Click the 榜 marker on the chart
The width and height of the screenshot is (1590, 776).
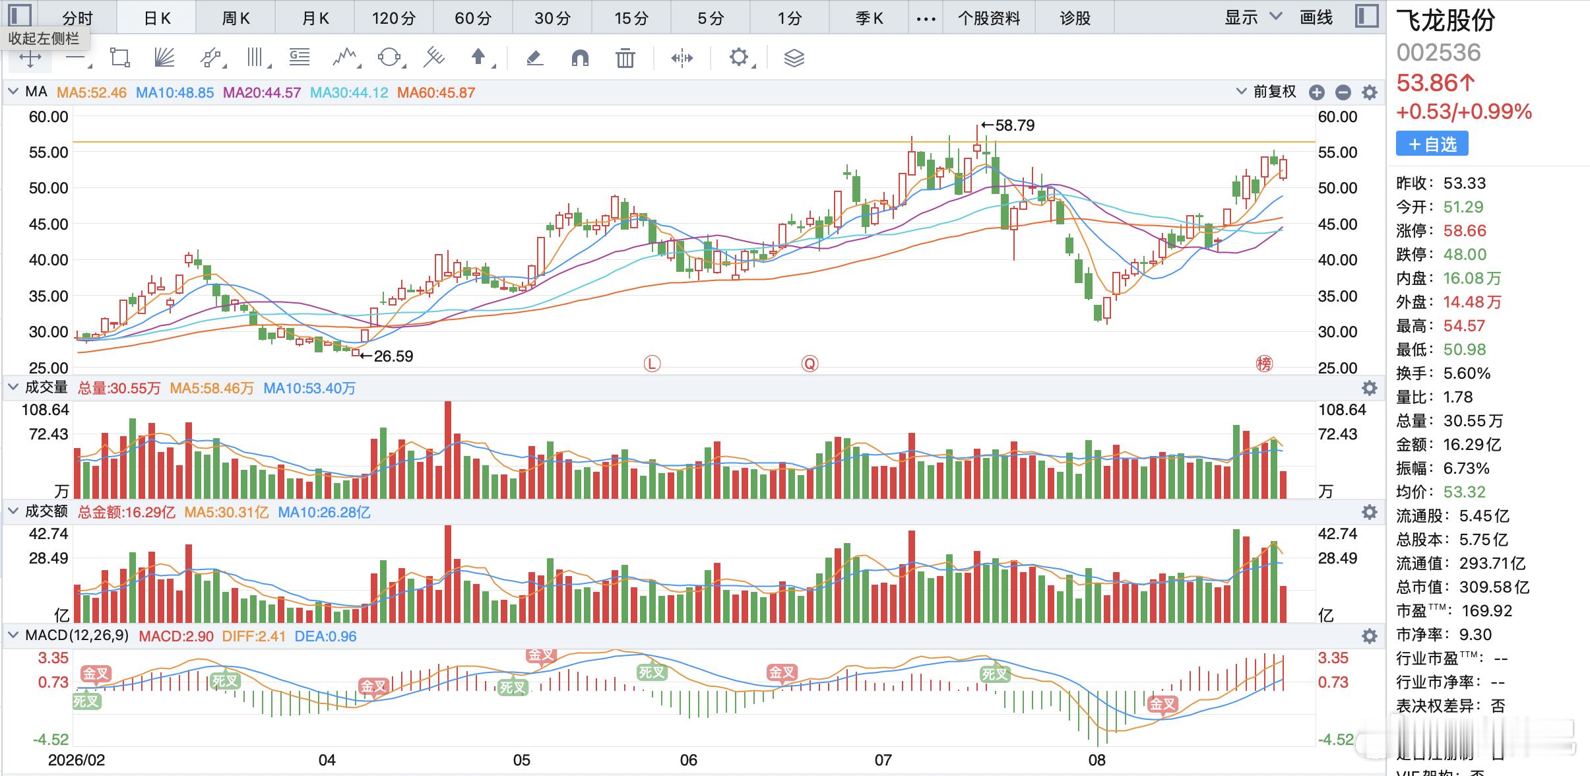(x=1264, y=364)
